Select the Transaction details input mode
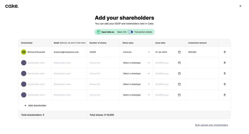The image size is (249, 134). click(143, 32)
